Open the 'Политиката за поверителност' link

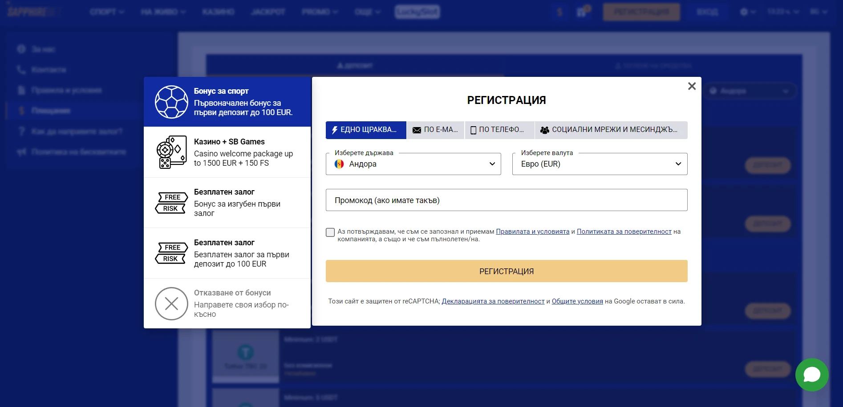(x=624, y=231)
